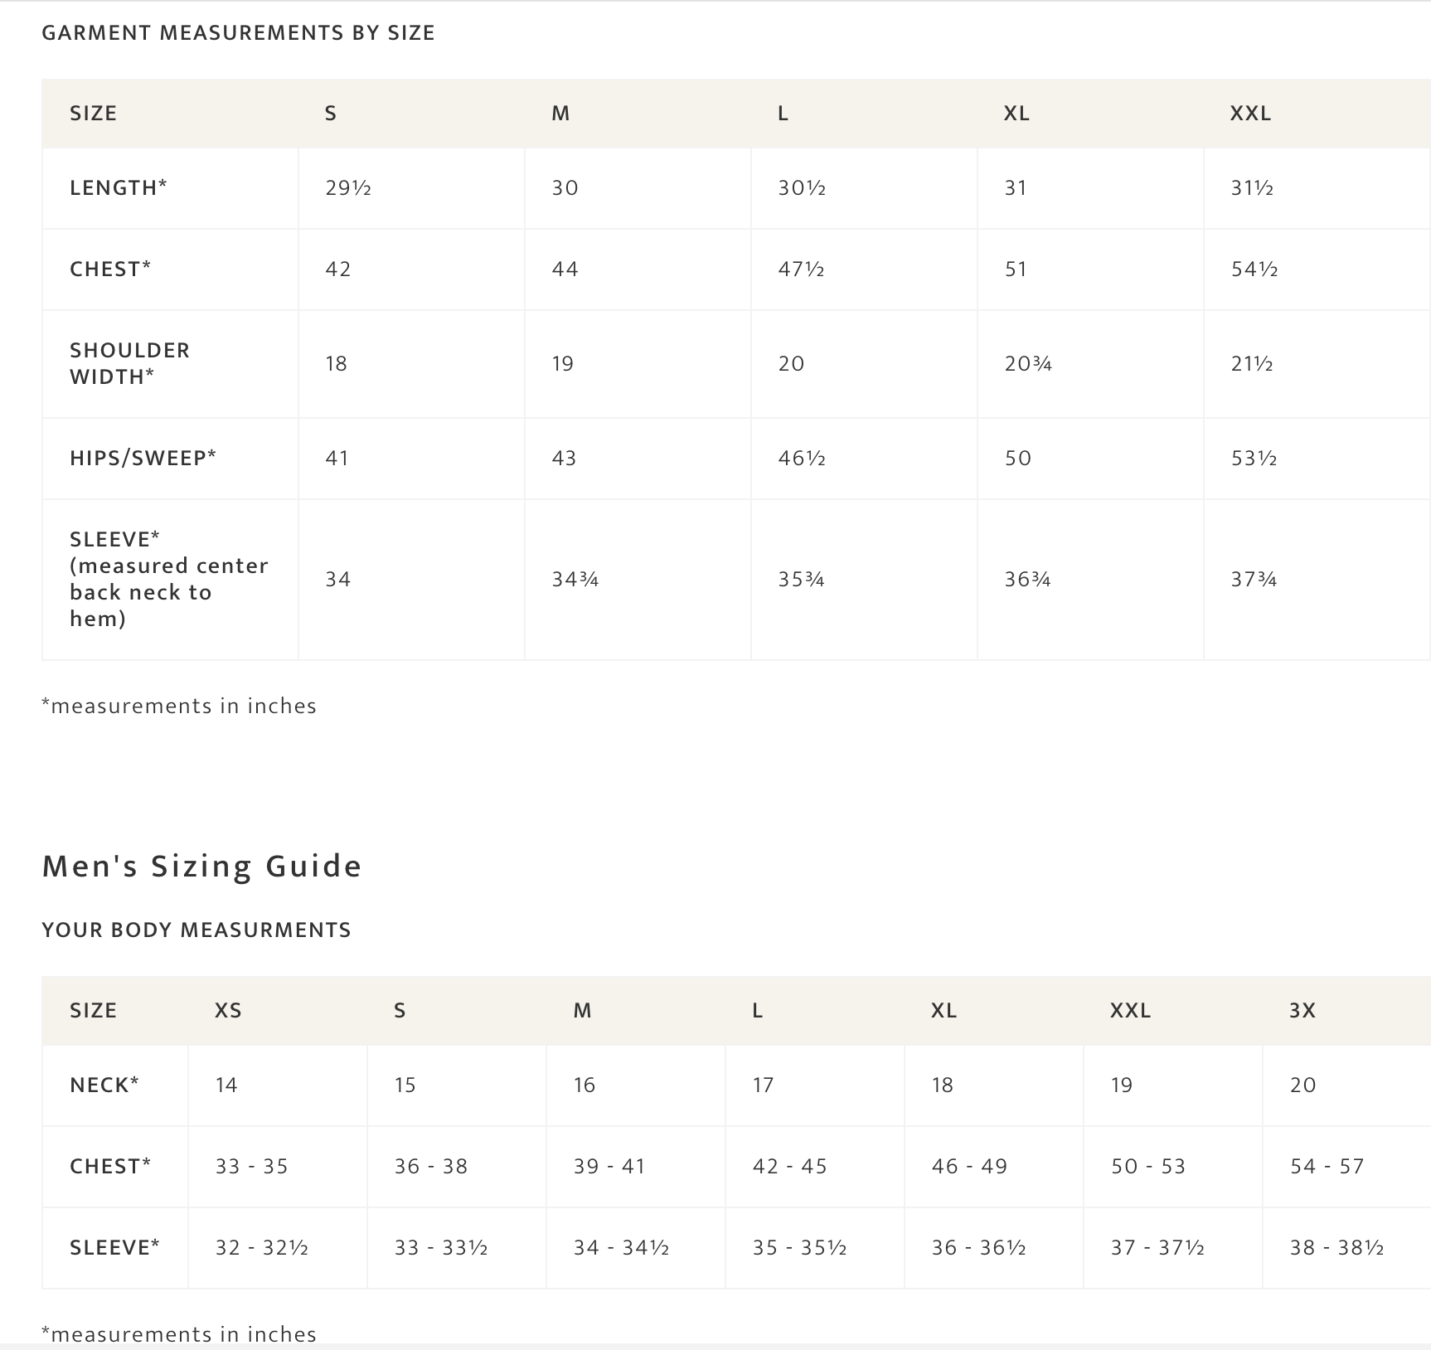Select the 3X column header

(x=1302, y=1010)
